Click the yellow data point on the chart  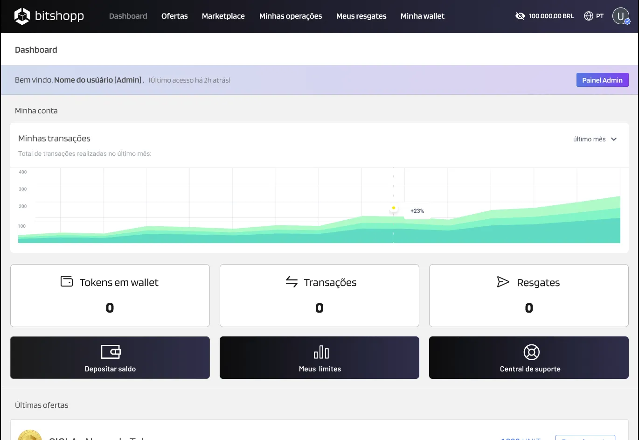(394, 208)
